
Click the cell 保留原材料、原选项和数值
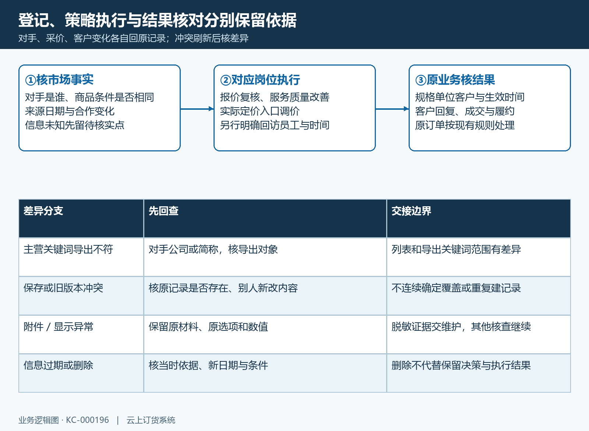[265, 334]
